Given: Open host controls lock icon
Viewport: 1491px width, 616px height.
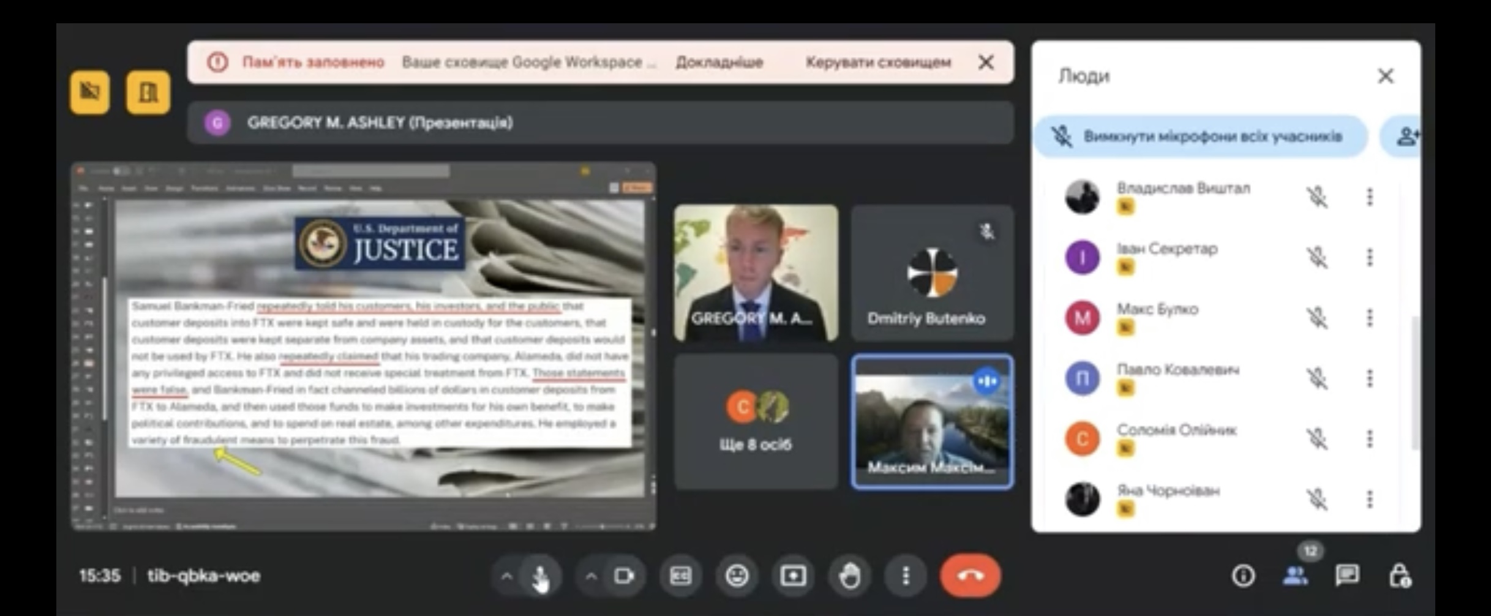Looking at the screenshot, I should 1400,576.
